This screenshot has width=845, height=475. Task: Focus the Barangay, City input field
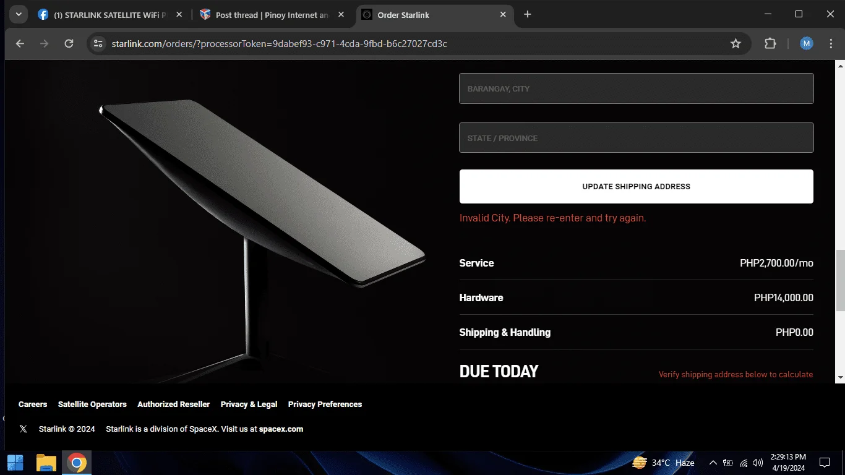[x=636, y=88]
